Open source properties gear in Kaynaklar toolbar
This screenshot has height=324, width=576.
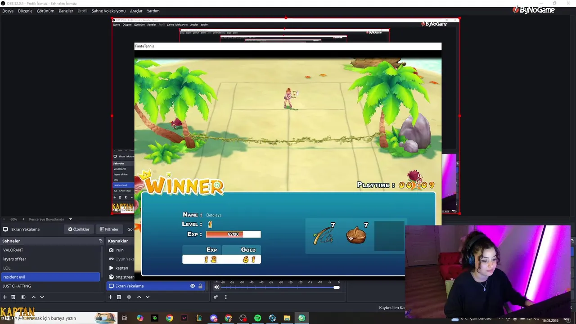[x=129, y=297]
